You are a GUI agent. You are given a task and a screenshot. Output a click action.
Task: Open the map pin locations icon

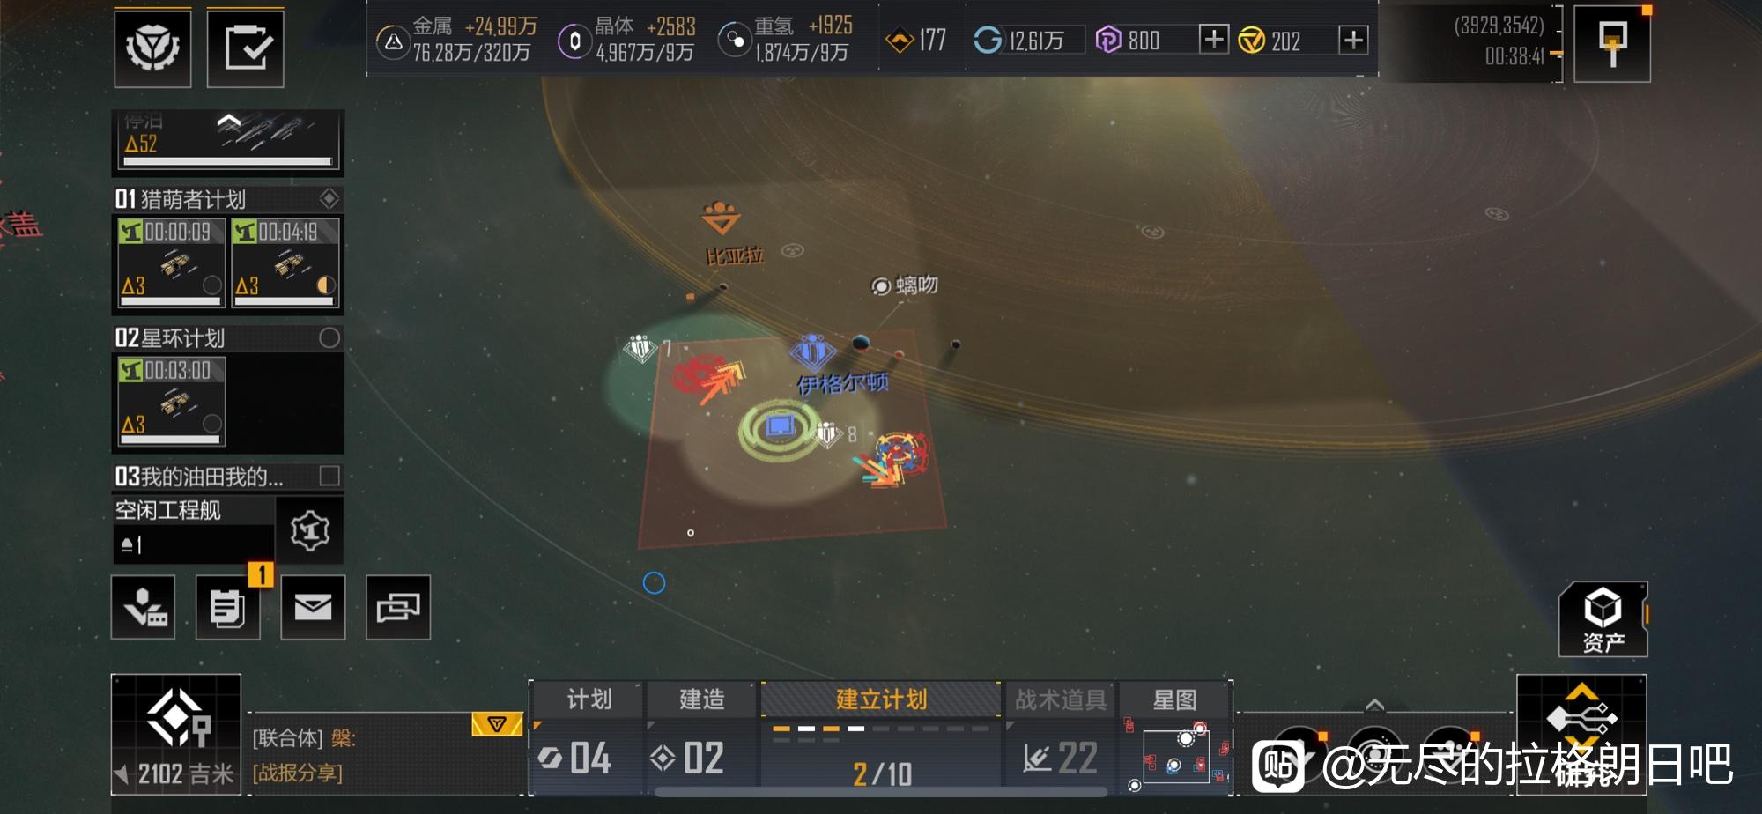pos(143,607)
